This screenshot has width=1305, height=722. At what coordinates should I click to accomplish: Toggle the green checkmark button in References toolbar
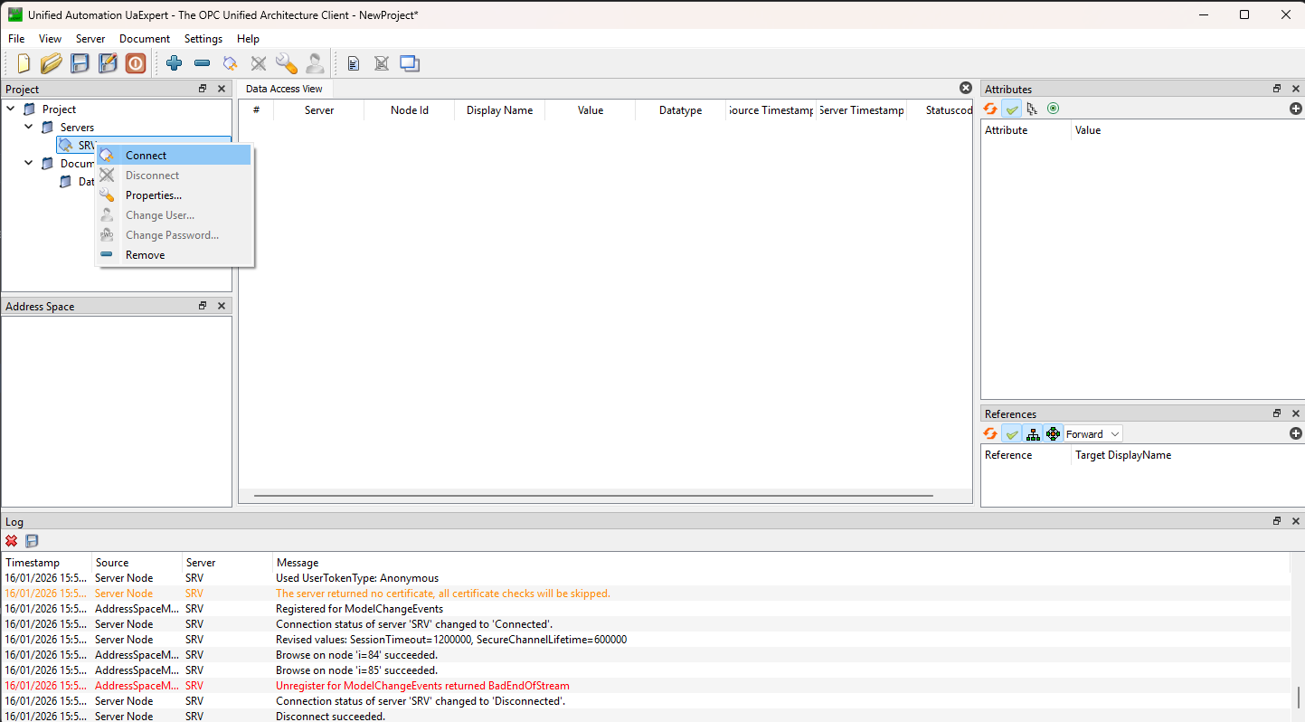coord(1012,434)
